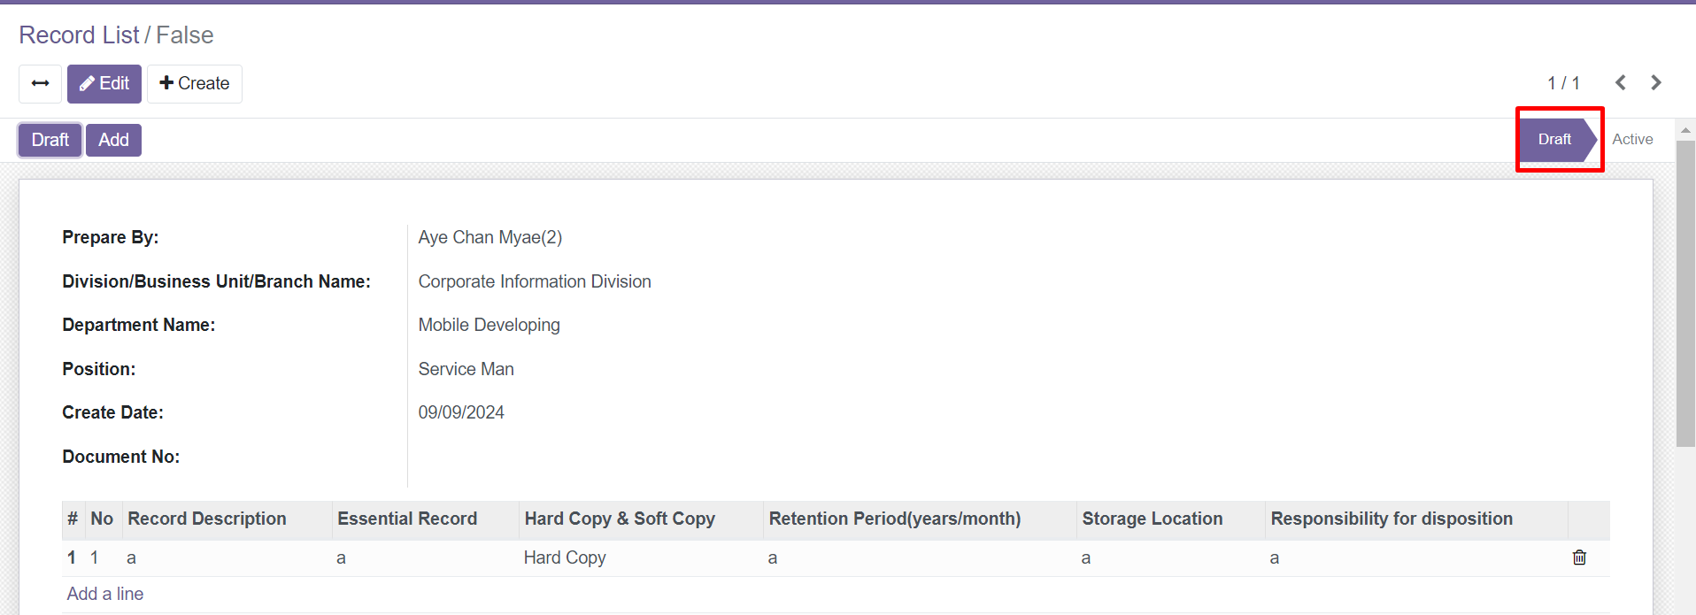
Task: Delete the record line using trash icon
Action: [x=1579, y=557]
